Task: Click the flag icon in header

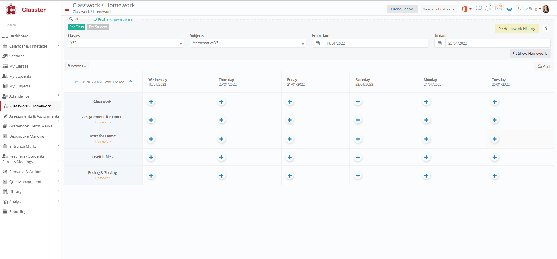Action: pyautogui.click(x=479, y=9)
